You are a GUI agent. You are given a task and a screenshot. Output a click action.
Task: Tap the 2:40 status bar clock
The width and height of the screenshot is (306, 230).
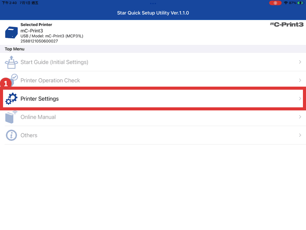pos(9,3)
